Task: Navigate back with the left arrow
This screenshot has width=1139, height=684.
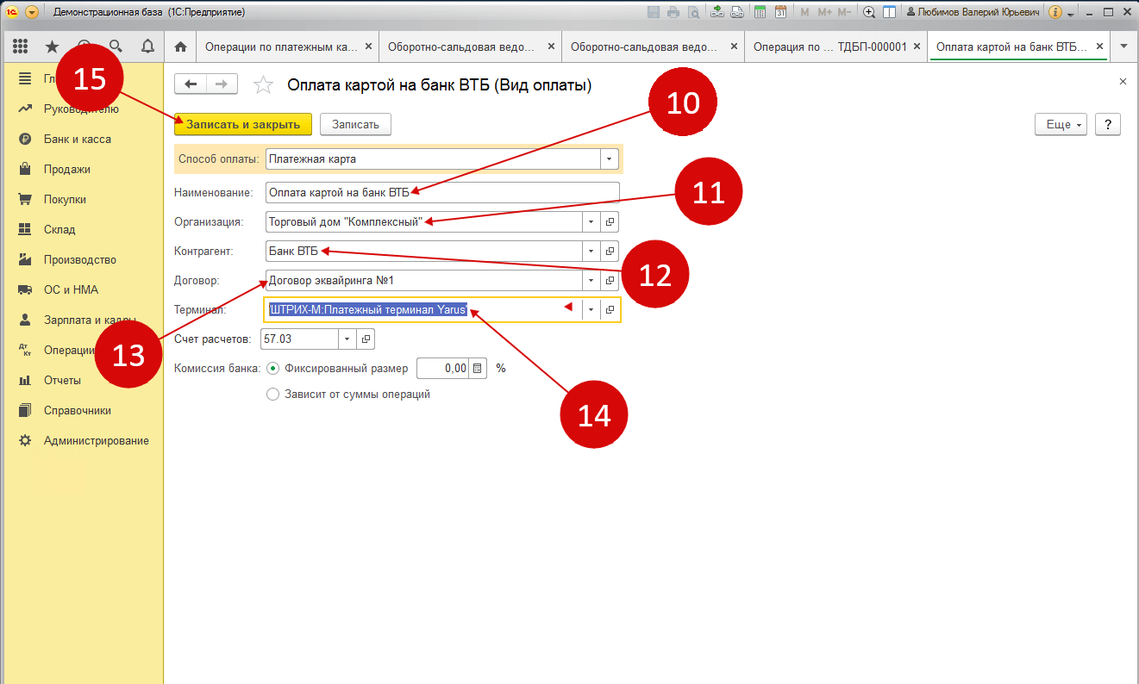Action: click(x=191, y=84)
